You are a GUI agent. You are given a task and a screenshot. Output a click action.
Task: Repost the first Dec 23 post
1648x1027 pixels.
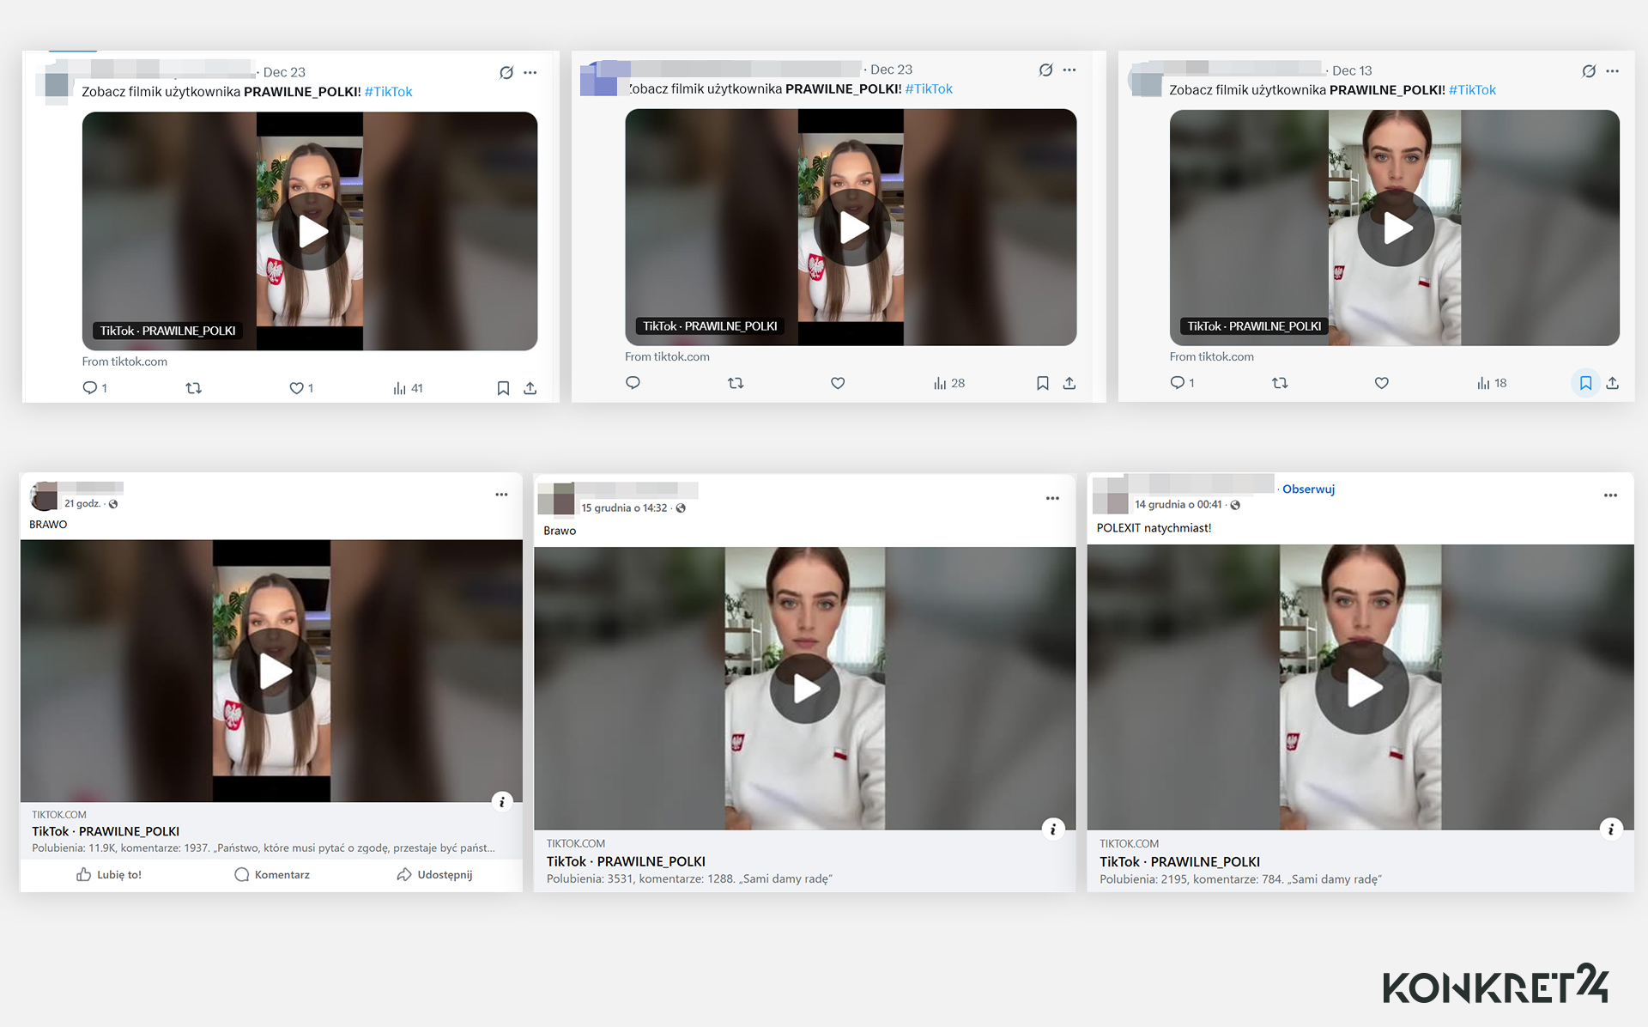pyautogui.click(x=193, y=388)
